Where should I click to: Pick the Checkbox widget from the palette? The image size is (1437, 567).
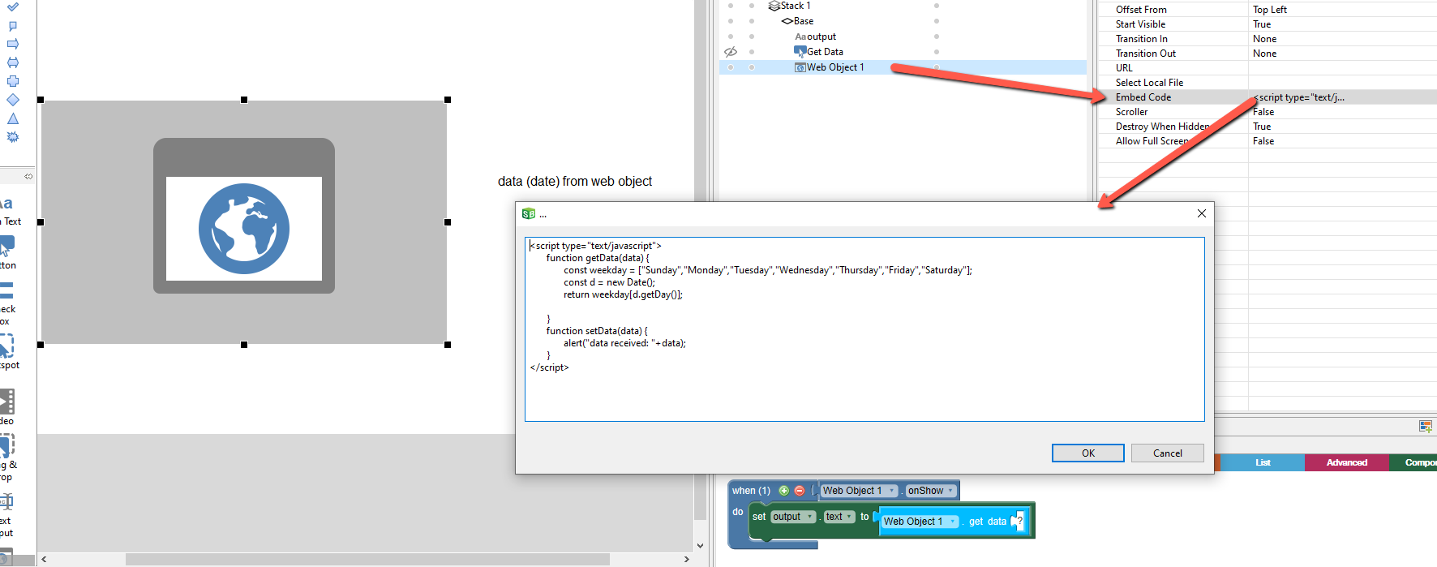point(6,303)
